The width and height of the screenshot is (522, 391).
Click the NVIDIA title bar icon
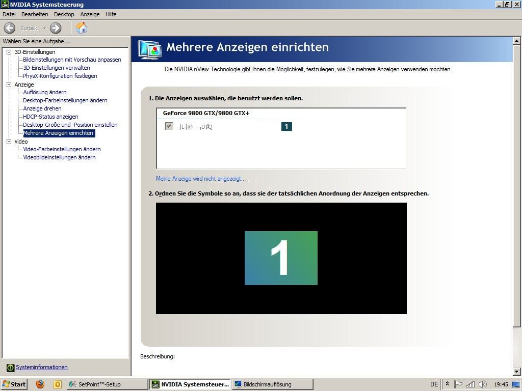pos(5,4)
